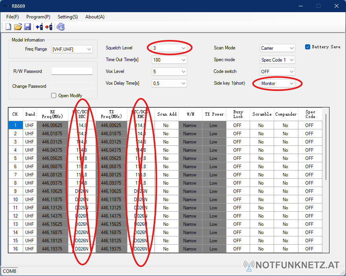Expand the Freq Range dropdown
The width and height of the screenshot is (346, 276).
click(72, 49)
